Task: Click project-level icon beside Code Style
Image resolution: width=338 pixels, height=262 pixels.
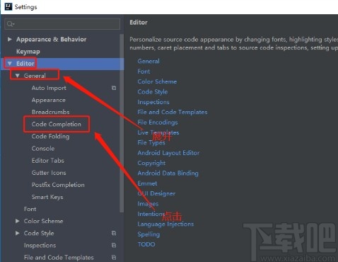Action: tap(114, 233)
